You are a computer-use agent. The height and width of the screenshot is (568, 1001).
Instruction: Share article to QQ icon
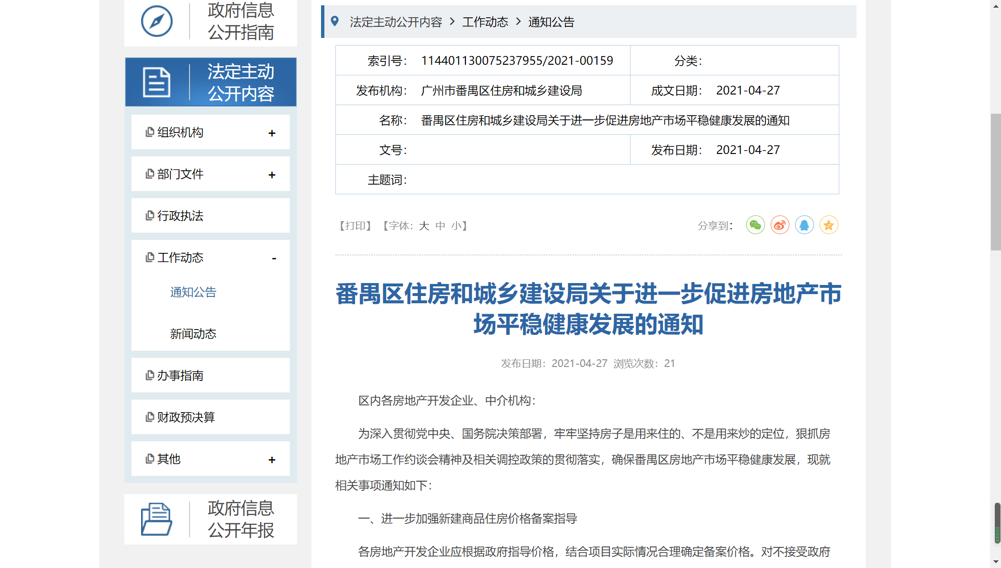pos(804,225)
